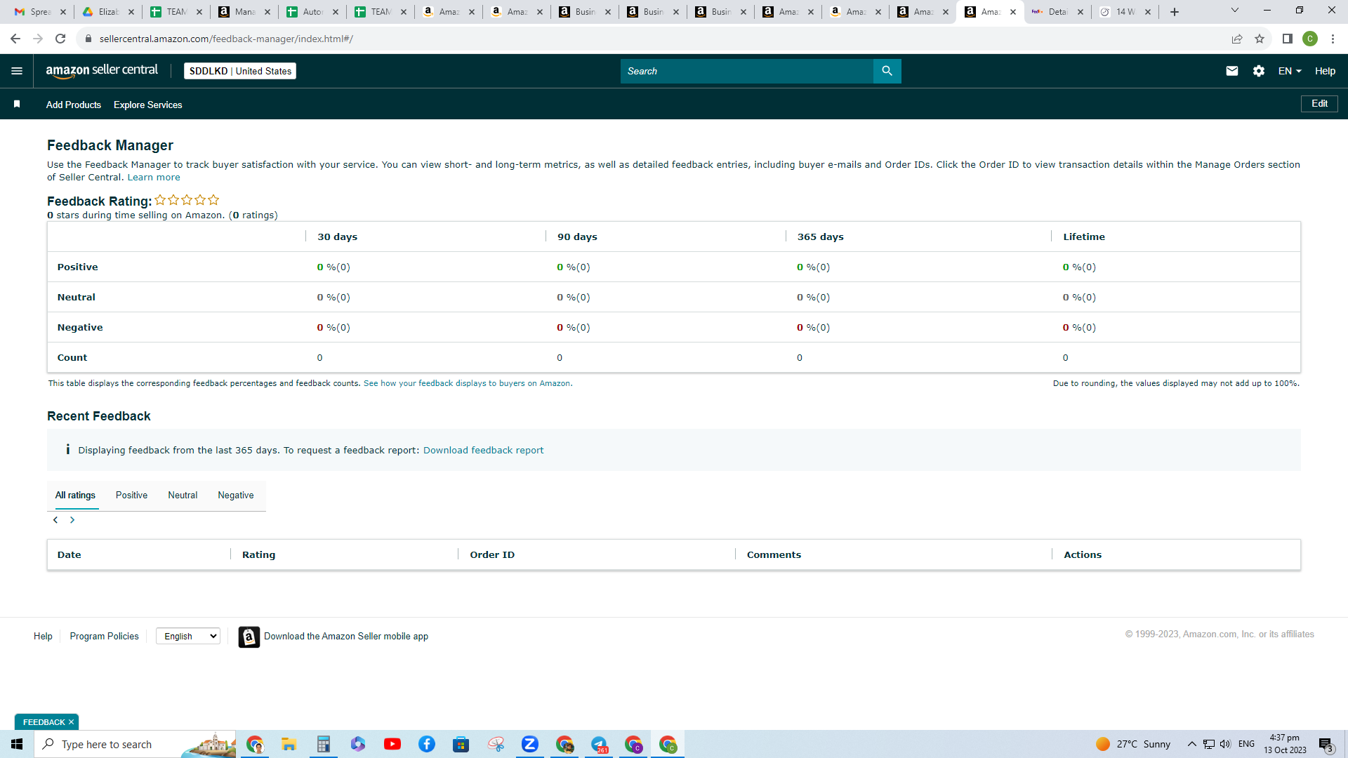The image size is (1348, 758).
Task: Click the bookmark icon in navigation bar
Action: 17,104
